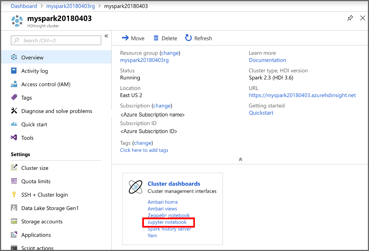Click the Cluster dashboards circular icon
Screen dimensions: 369x251
(135, 187)
